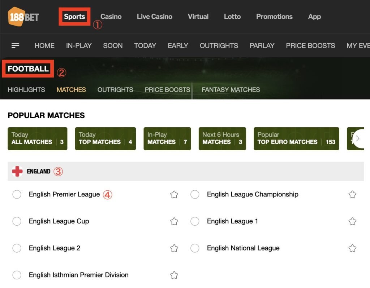Favorite English Premier League with star
The image size is (370, 288).
[x=174, y=195]
